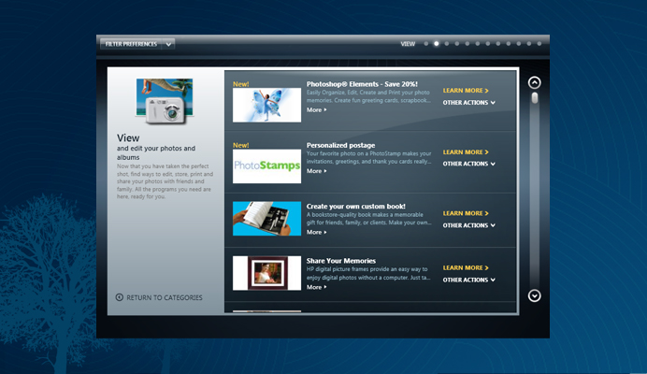Expand Other Actions for custom book
647x374 pixels.
[x=468, y=225]
